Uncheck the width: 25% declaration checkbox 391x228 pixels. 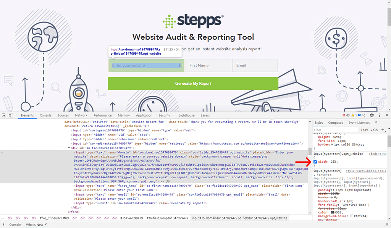pyautogui.click(x=315, y=162)
